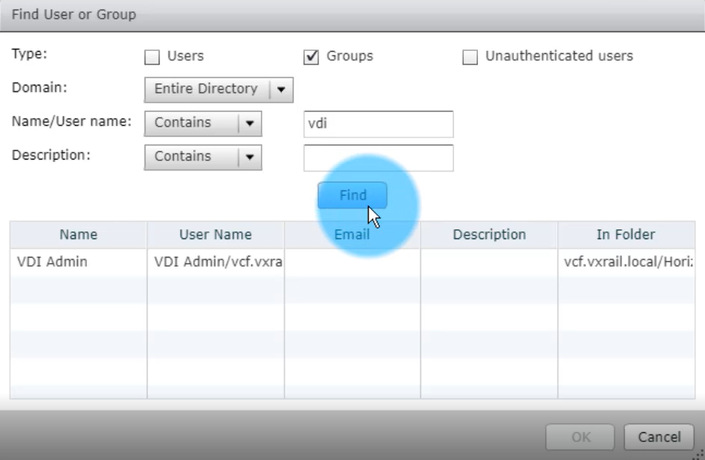Focus the name field containing vdi
This screenshot has width=705, height=460.
tap(378, 124)
